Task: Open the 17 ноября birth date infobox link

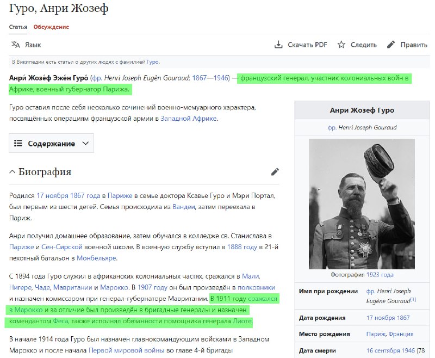Action: [x=388, y=318]
